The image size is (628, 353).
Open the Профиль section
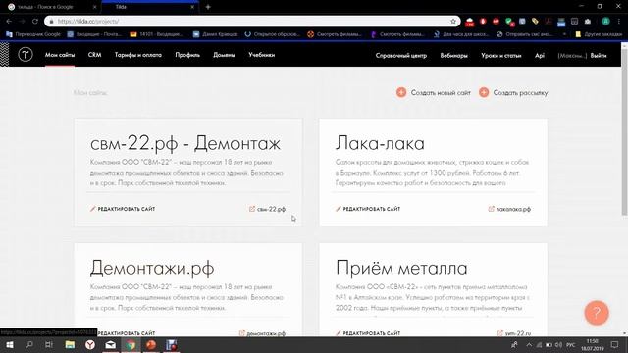[187, 55]
